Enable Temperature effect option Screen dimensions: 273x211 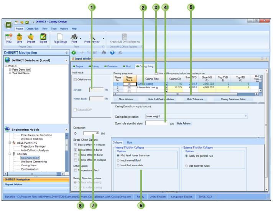point(76,170)
